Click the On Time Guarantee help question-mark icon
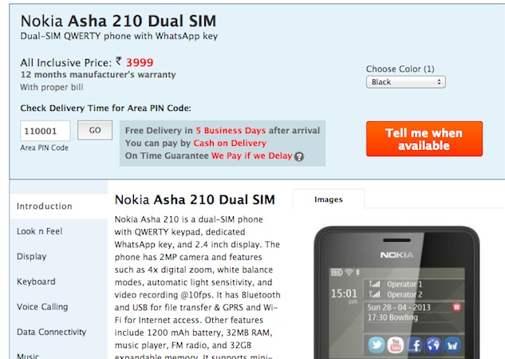 click(x=299, y=157)
